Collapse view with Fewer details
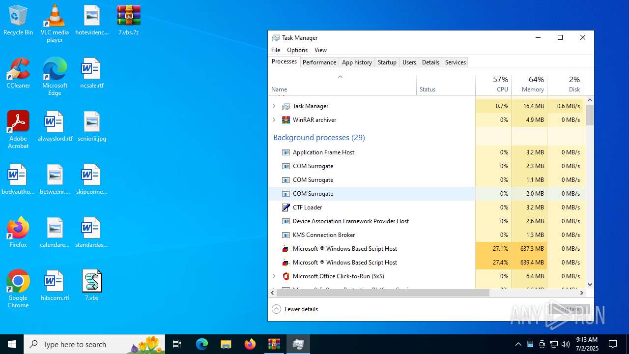This screenshot has height=354, width=629. 295,309
